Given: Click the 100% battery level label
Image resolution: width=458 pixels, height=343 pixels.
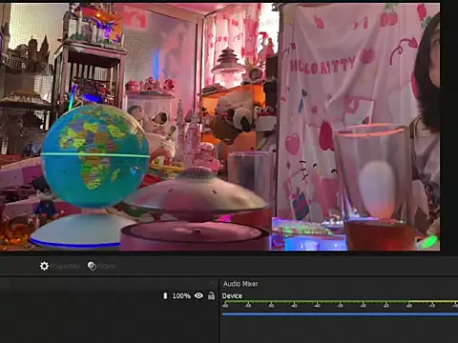Looking at the screenshot, I should (x=181, y=296).
